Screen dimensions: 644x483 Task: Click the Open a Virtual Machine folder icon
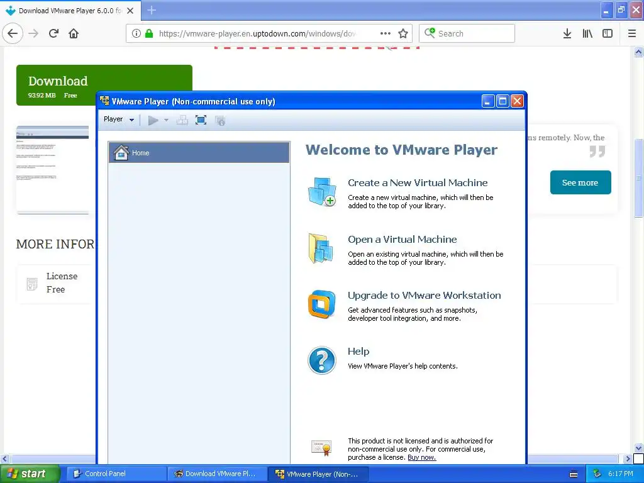pos(321,248)
